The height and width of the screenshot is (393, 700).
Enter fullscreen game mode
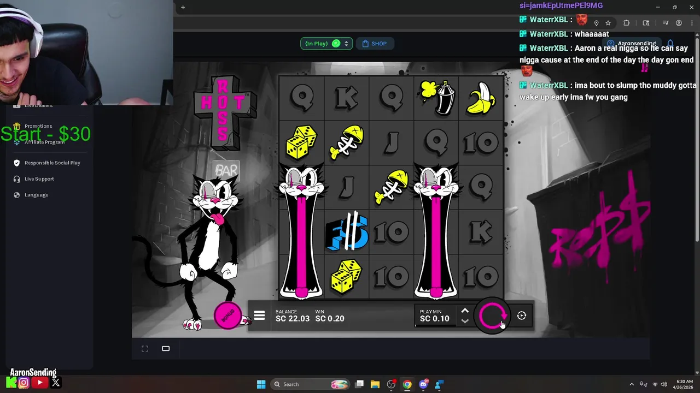click(x=145, y=349)
